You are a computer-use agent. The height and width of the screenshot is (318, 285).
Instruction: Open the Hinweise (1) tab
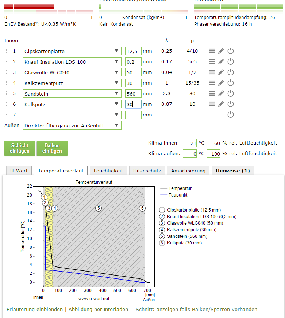click(x=232, y=171)
